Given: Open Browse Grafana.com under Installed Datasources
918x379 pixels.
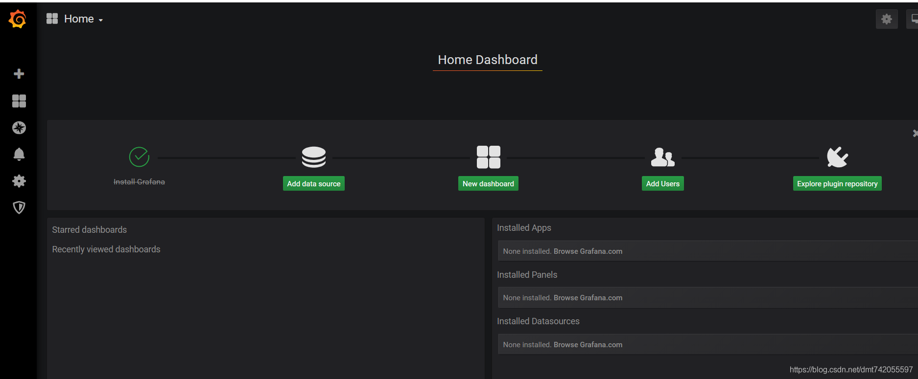Looking at the screenshot, I should pyautogui.click(x=588, y=345).
